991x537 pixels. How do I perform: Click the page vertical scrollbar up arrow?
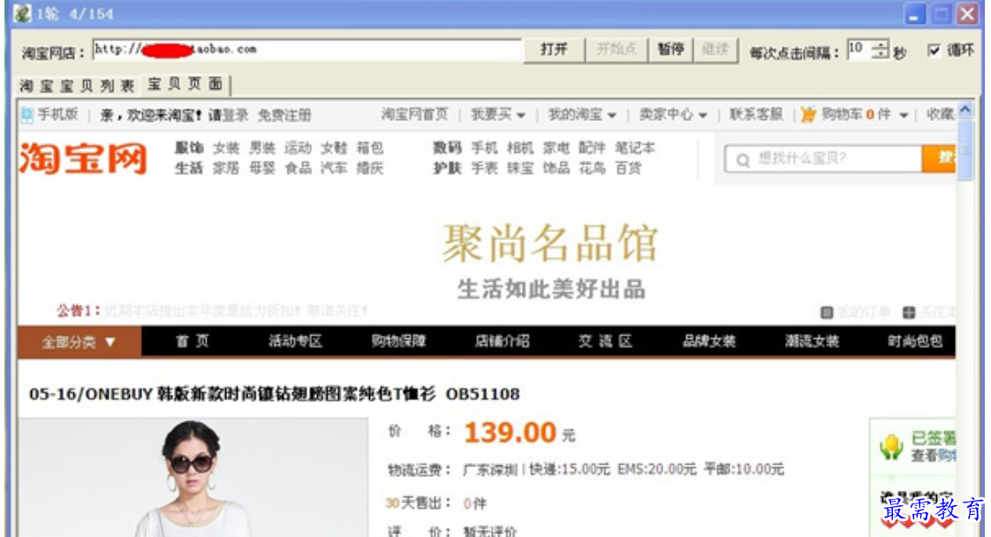tap(965, 110)
